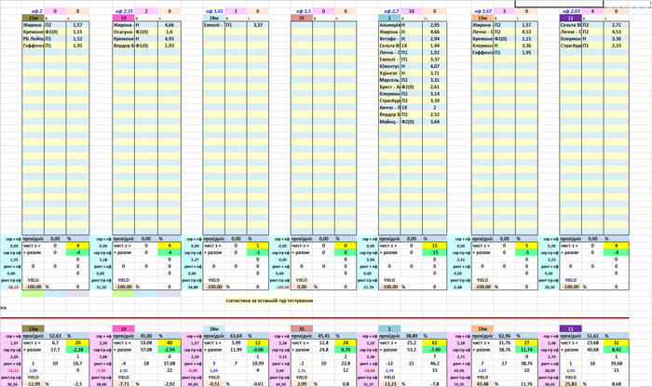Viewport: 652px width, 387px height.
Task: Click the green cell showing 8,42
Action: [x=617, y=350]
